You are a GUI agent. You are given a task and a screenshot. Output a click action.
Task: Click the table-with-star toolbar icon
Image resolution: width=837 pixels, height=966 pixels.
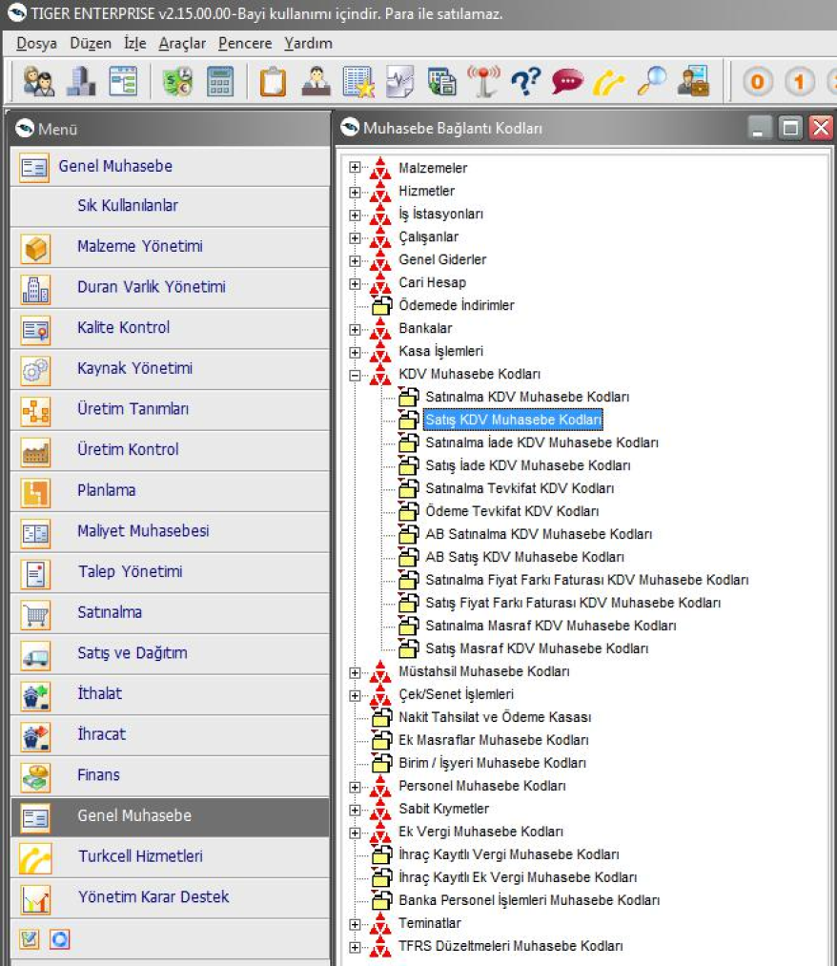357,81
